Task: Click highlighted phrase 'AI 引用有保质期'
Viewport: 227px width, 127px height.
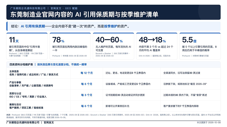Action: click(x=33, y=26)
